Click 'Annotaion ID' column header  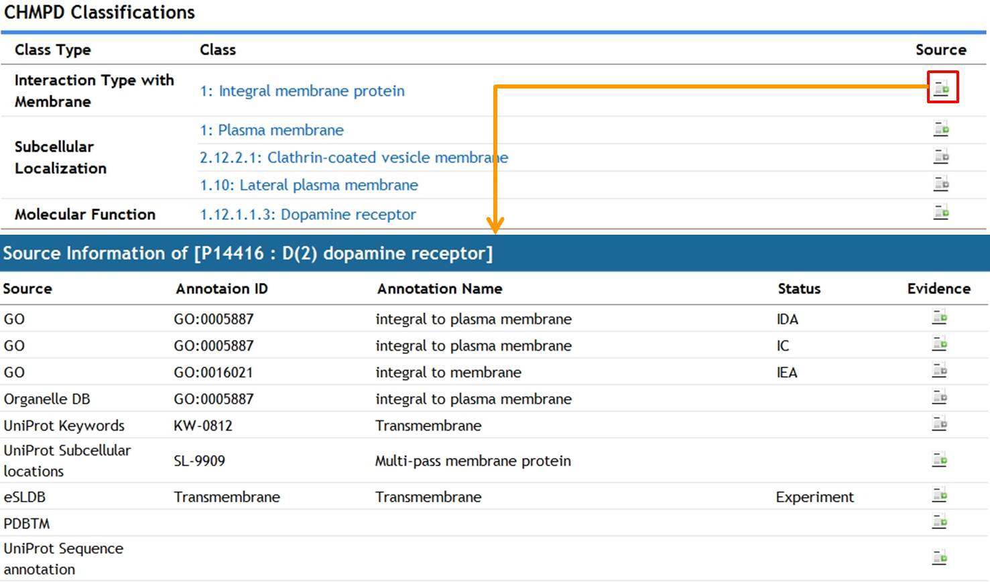(222, 288)
